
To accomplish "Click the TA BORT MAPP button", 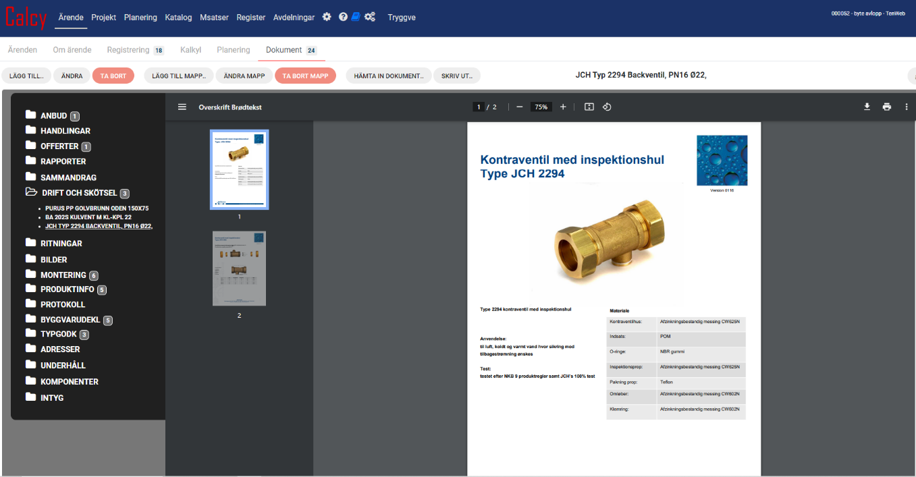I will [305, 76].
